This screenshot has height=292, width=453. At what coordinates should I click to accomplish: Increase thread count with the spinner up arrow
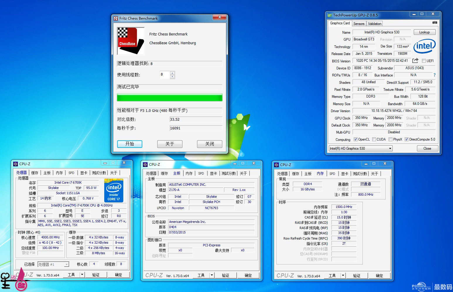[x=172, y=73]
